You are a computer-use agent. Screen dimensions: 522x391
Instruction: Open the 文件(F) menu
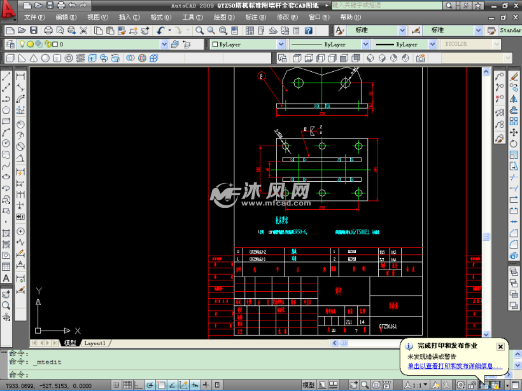(x=34, y=17)
